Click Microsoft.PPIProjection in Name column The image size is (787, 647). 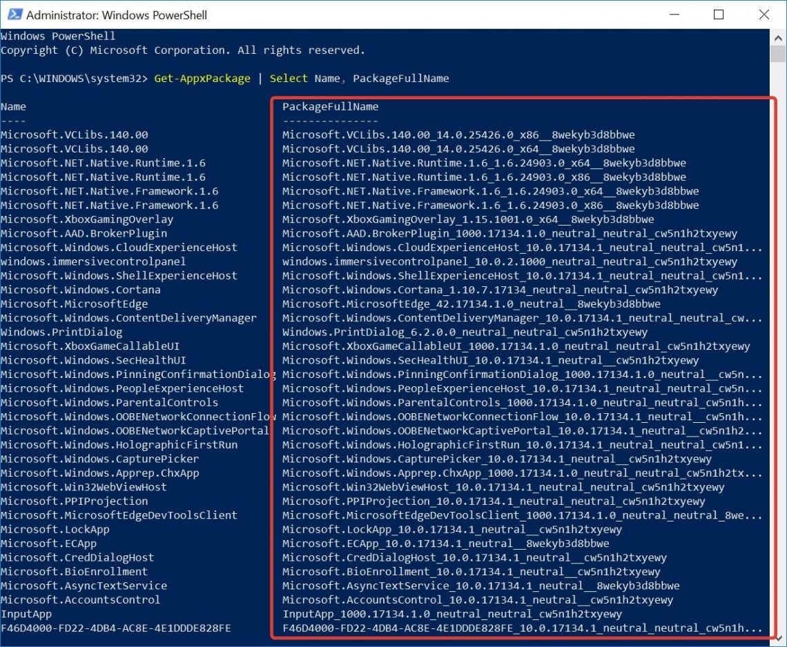75,500
